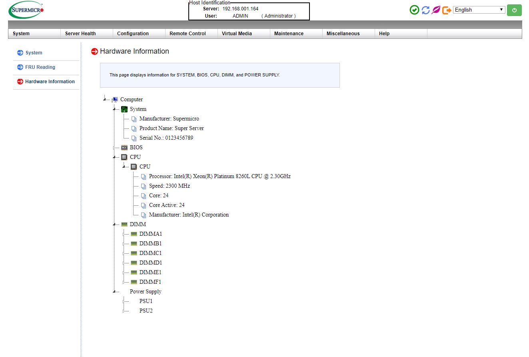The width and height of the screenshot is (529, 357).
Task: Click the document icon beside Product Name
Action: (x=134, y=128)
